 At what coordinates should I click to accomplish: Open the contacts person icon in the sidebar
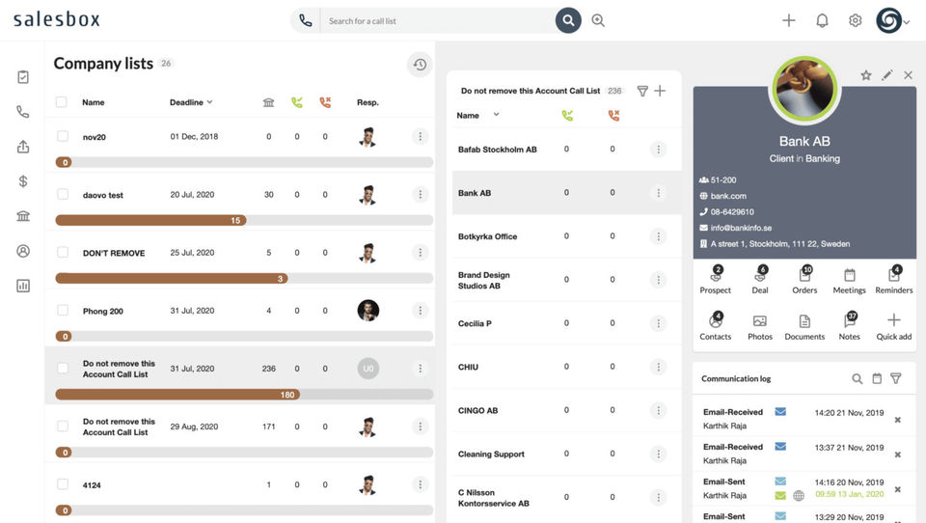pos(23,251)
